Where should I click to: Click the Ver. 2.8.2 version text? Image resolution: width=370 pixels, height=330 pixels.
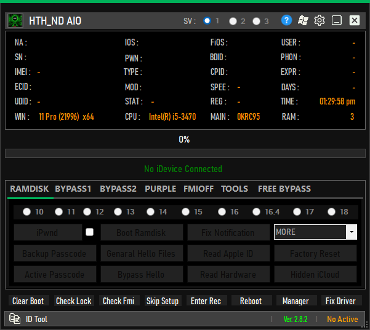296,319
